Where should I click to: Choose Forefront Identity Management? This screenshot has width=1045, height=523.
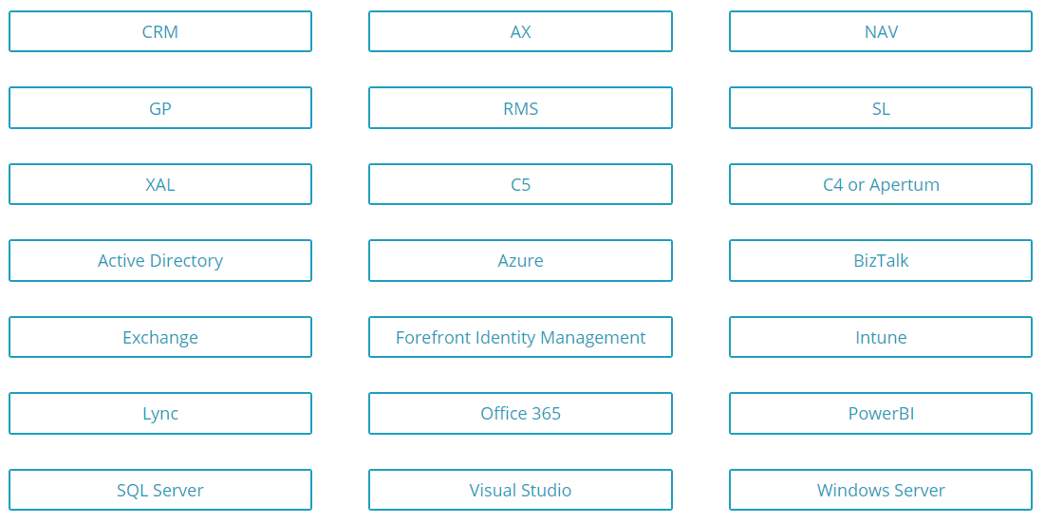click(x=520, y=337)
